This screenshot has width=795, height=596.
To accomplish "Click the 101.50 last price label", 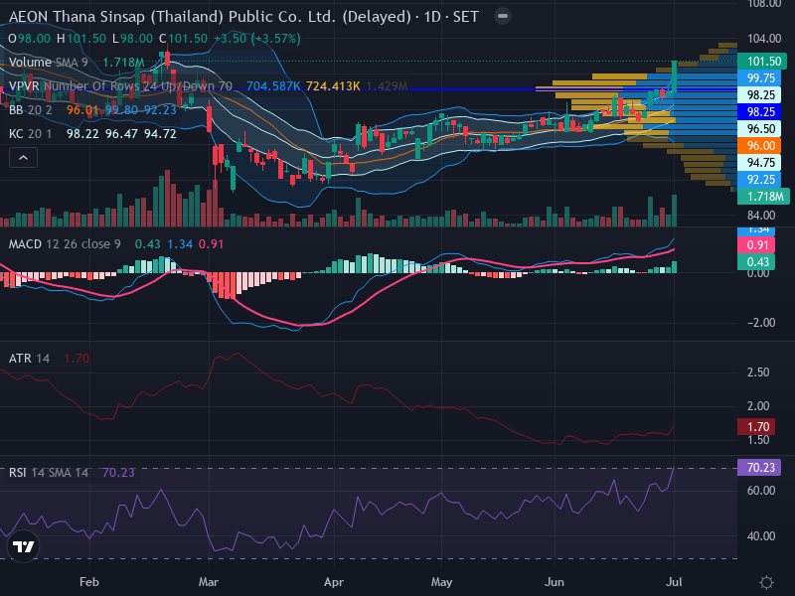I will tap(762, 62).
